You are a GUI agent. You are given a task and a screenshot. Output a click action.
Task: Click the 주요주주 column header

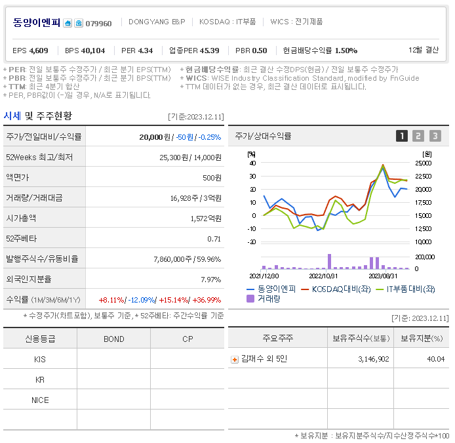tap(278, 338)
